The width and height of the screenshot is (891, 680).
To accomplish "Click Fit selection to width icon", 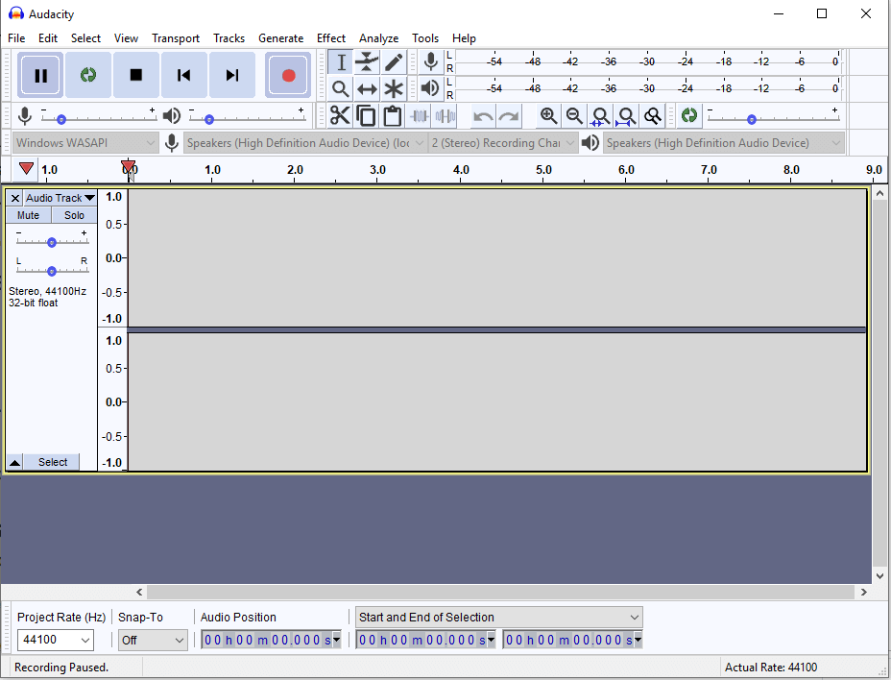I will coord(601,116).
